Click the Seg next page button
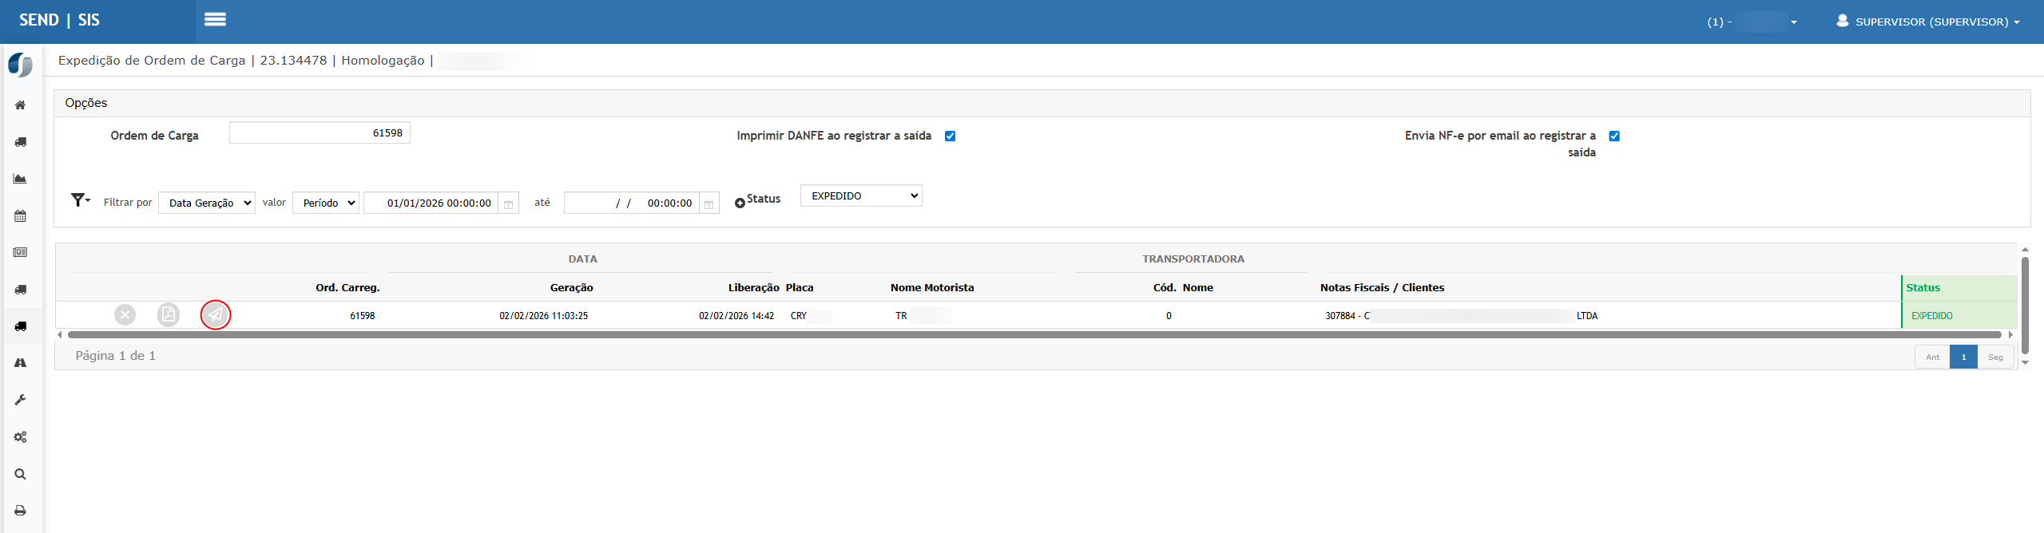This screenshot has height=533, width=2044. [x=1994, y=357]
